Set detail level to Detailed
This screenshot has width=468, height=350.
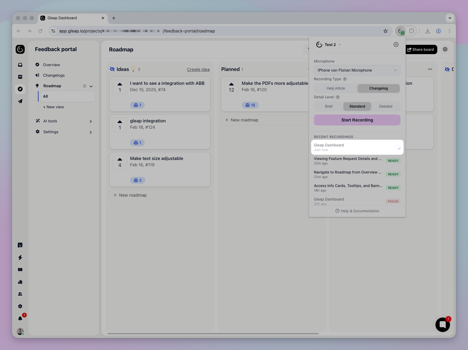pyautogui.click(x=386, y=106)
